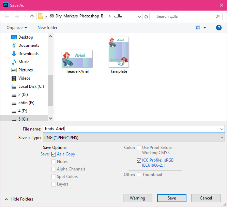Toggle the Layers checkbox
Viewport: 227px width, 207px height.
tap(54, 184)
